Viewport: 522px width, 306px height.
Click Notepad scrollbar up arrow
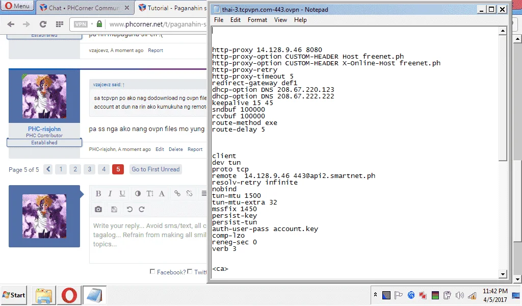pos(503,31)
